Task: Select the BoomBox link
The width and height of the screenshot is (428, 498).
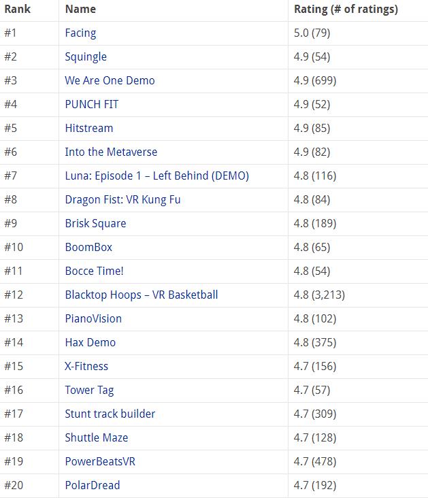Action: tap(88, 247)
